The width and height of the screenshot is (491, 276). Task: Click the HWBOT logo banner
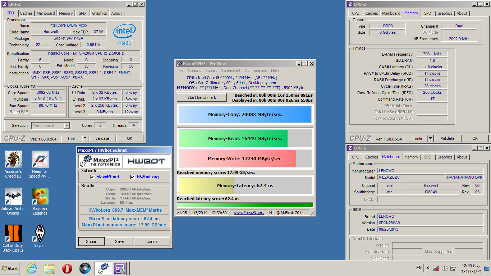point(146,161)
